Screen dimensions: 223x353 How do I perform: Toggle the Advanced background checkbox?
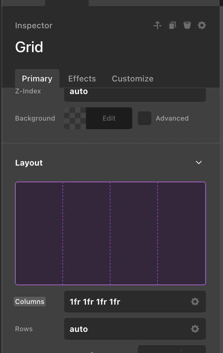tap(145, 118)
